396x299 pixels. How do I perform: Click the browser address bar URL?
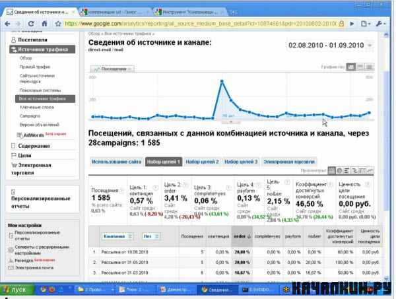[201, 24]
